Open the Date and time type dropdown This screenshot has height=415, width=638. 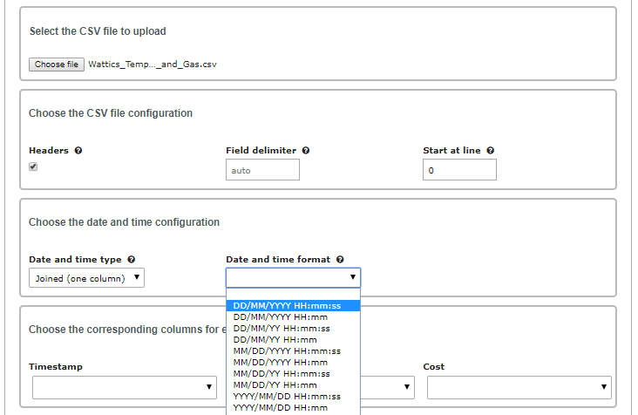[x=86, y=278]
